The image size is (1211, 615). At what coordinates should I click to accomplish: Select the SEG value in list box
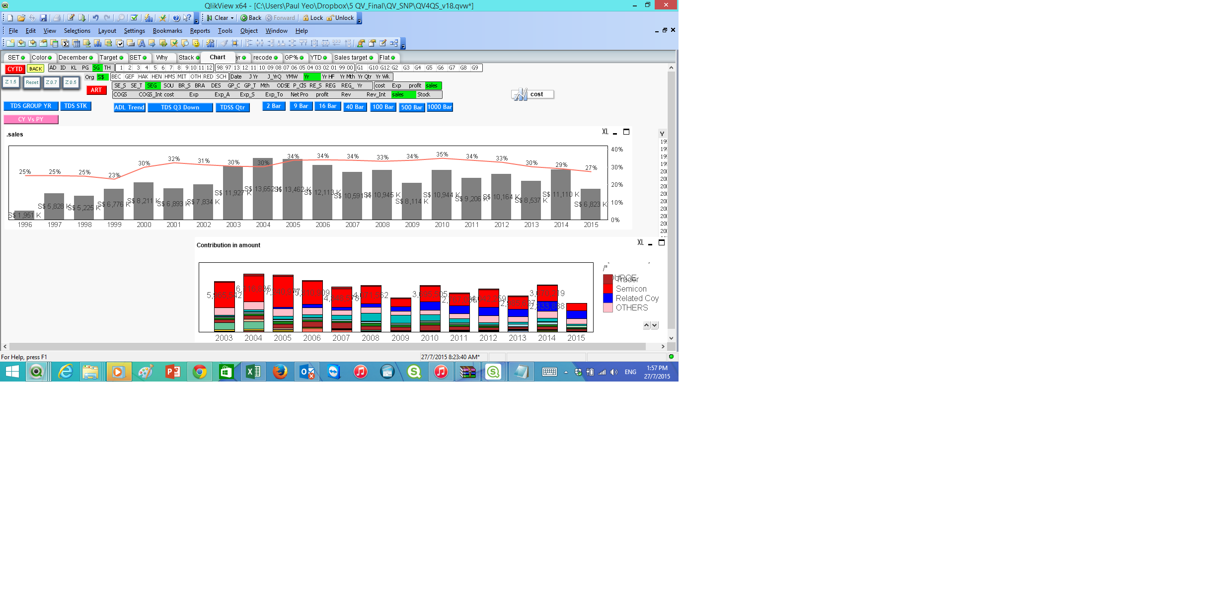152,85
